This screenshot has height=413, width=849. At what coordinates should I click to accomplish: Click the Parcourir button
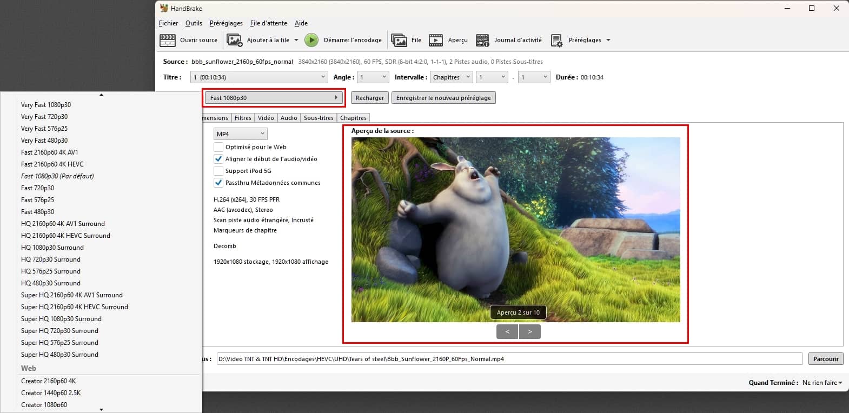coord(825,359)
